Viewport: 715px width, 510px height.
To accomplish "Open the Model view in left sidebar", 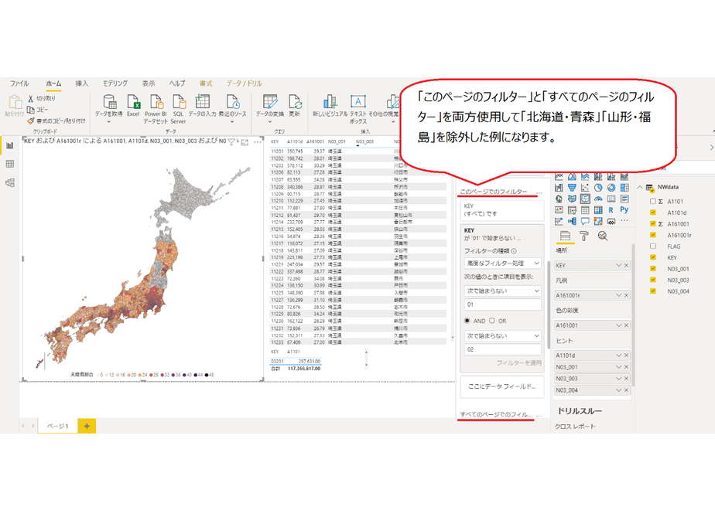I will tap(9, 182).
